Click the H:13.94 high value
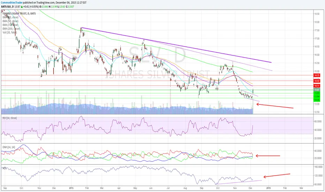Viewport: 325px width, 192px height. [x=53, y=7]
